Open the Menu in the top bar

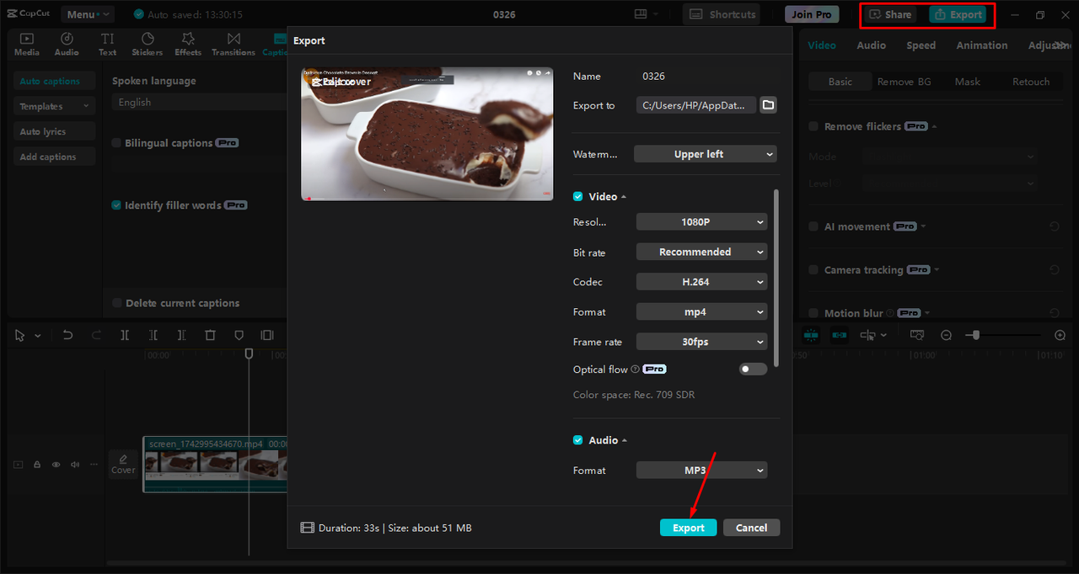click(x=87, y=13)
